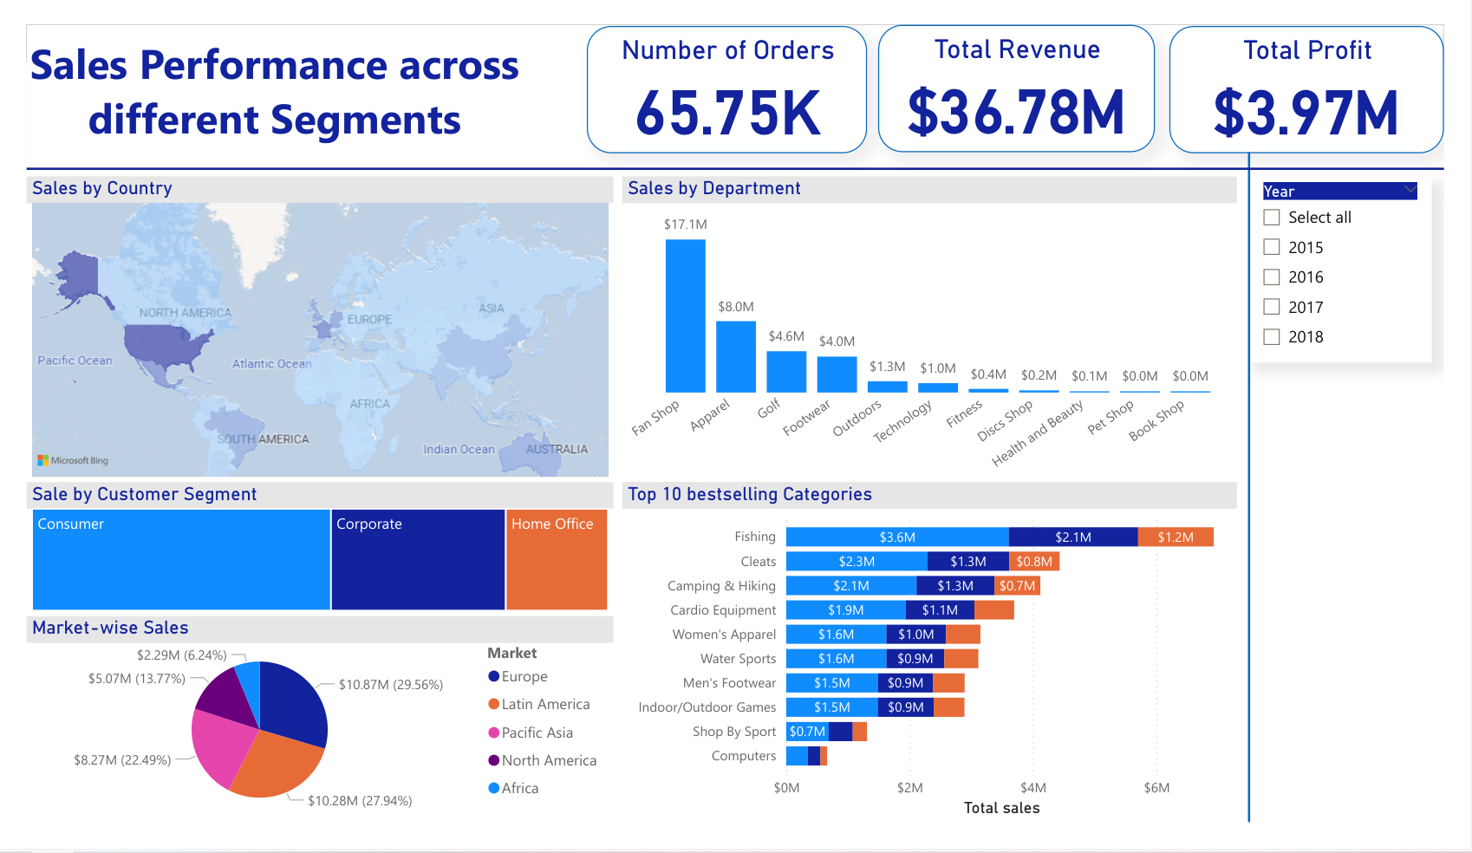Check the "Select all" option in Year filter
1472x853 pixels.
[x=1271, y=217]
